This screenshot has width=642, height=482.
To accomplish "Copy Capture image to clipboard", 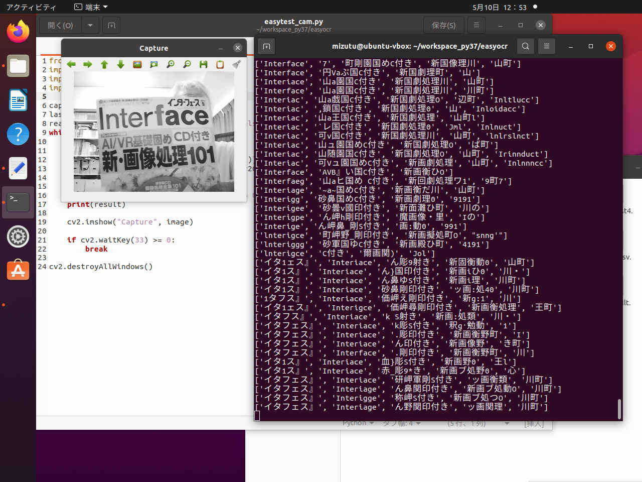I will tap(220, 64).
